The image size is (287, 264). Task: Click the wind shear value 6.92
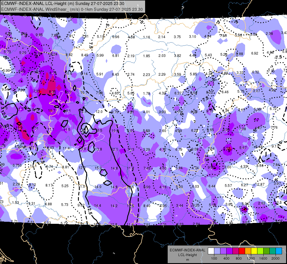click(255, 53)
